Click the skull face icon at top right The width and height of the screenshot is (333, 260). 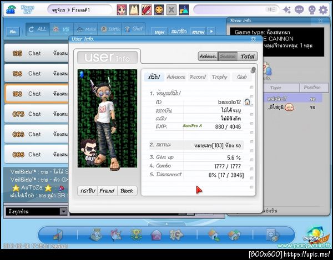coord(311,10)
